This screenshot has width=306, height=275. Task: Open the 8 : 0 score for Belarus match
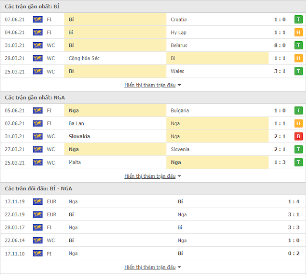[280, 45]
